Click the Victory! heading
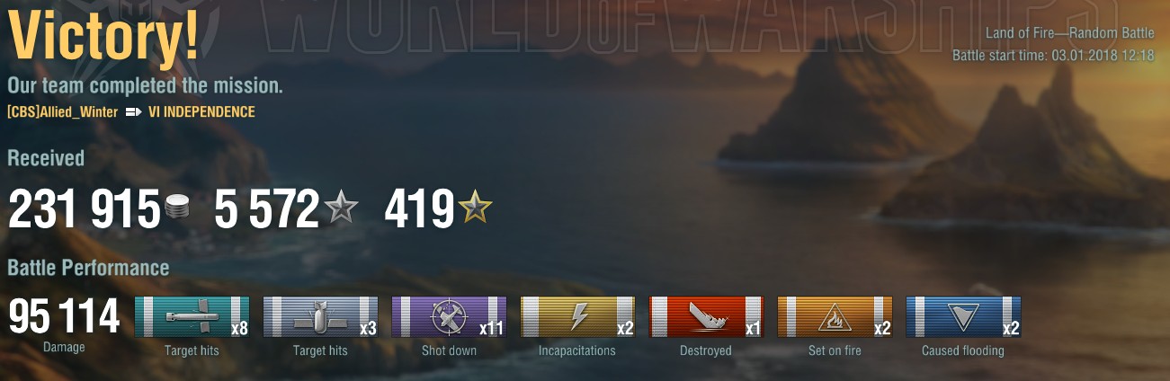The width and height of the screenshot is (1170, 381). [103, 38]
